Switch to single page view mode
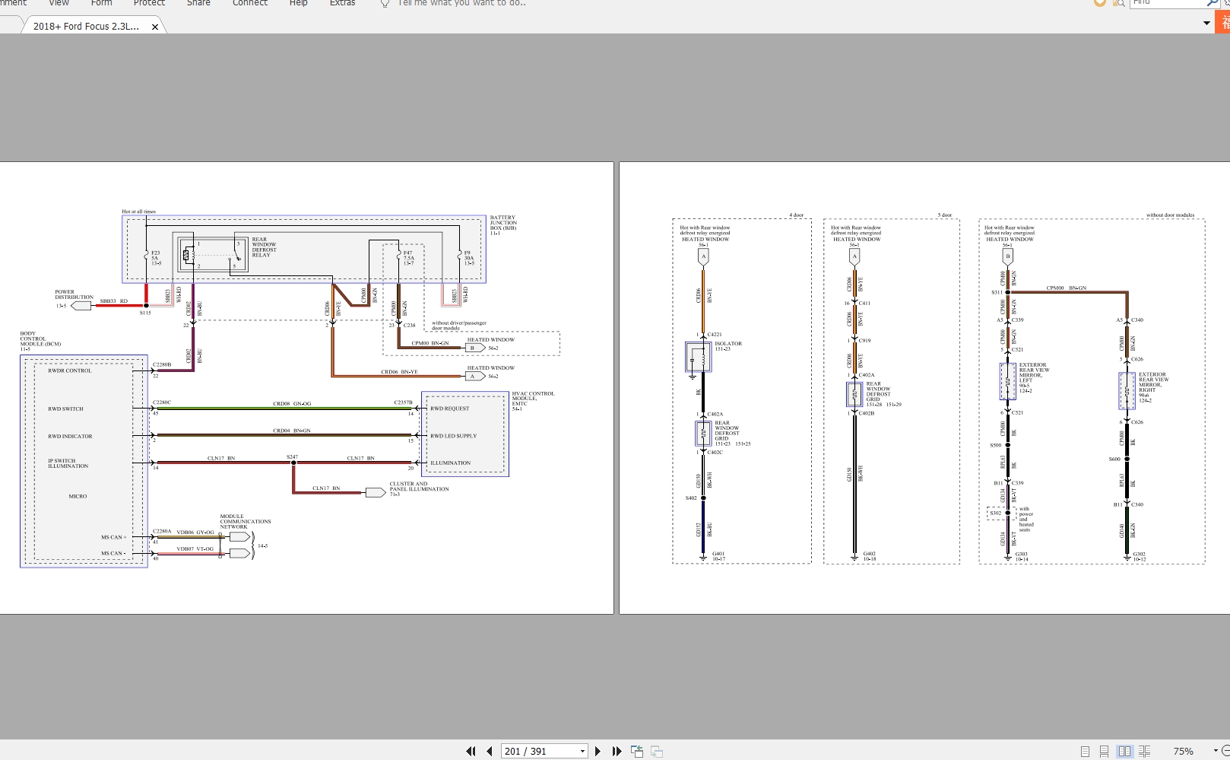Image resolution: width=1230 pixels, height=760 pixels. (x=1085, y=752)
